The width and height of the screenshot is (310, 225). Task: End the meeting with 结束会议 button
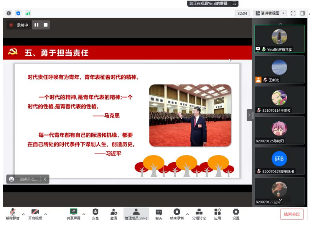click(x=292, y=214)
